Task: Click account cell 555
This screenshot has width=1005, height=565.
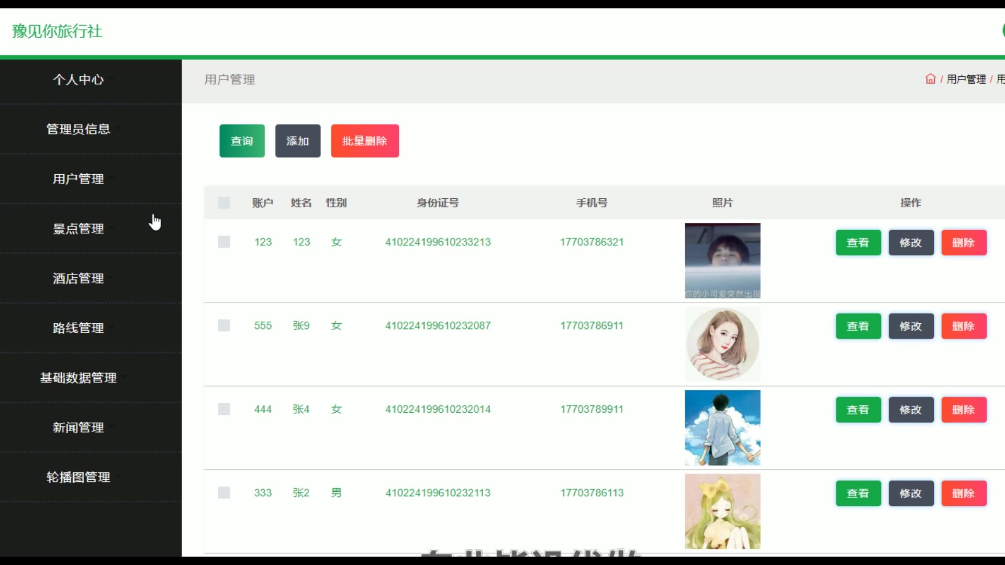Action: pyautogui.click(x=263, y=325)
